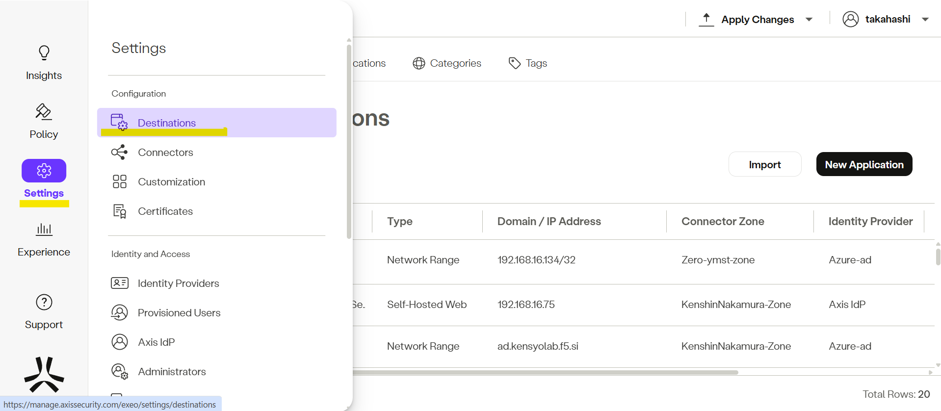Image resolution: width=941 pixels, height=411 pixels.
Task: Open Provisioned Users settings
Action: click(x=179, y=313)
